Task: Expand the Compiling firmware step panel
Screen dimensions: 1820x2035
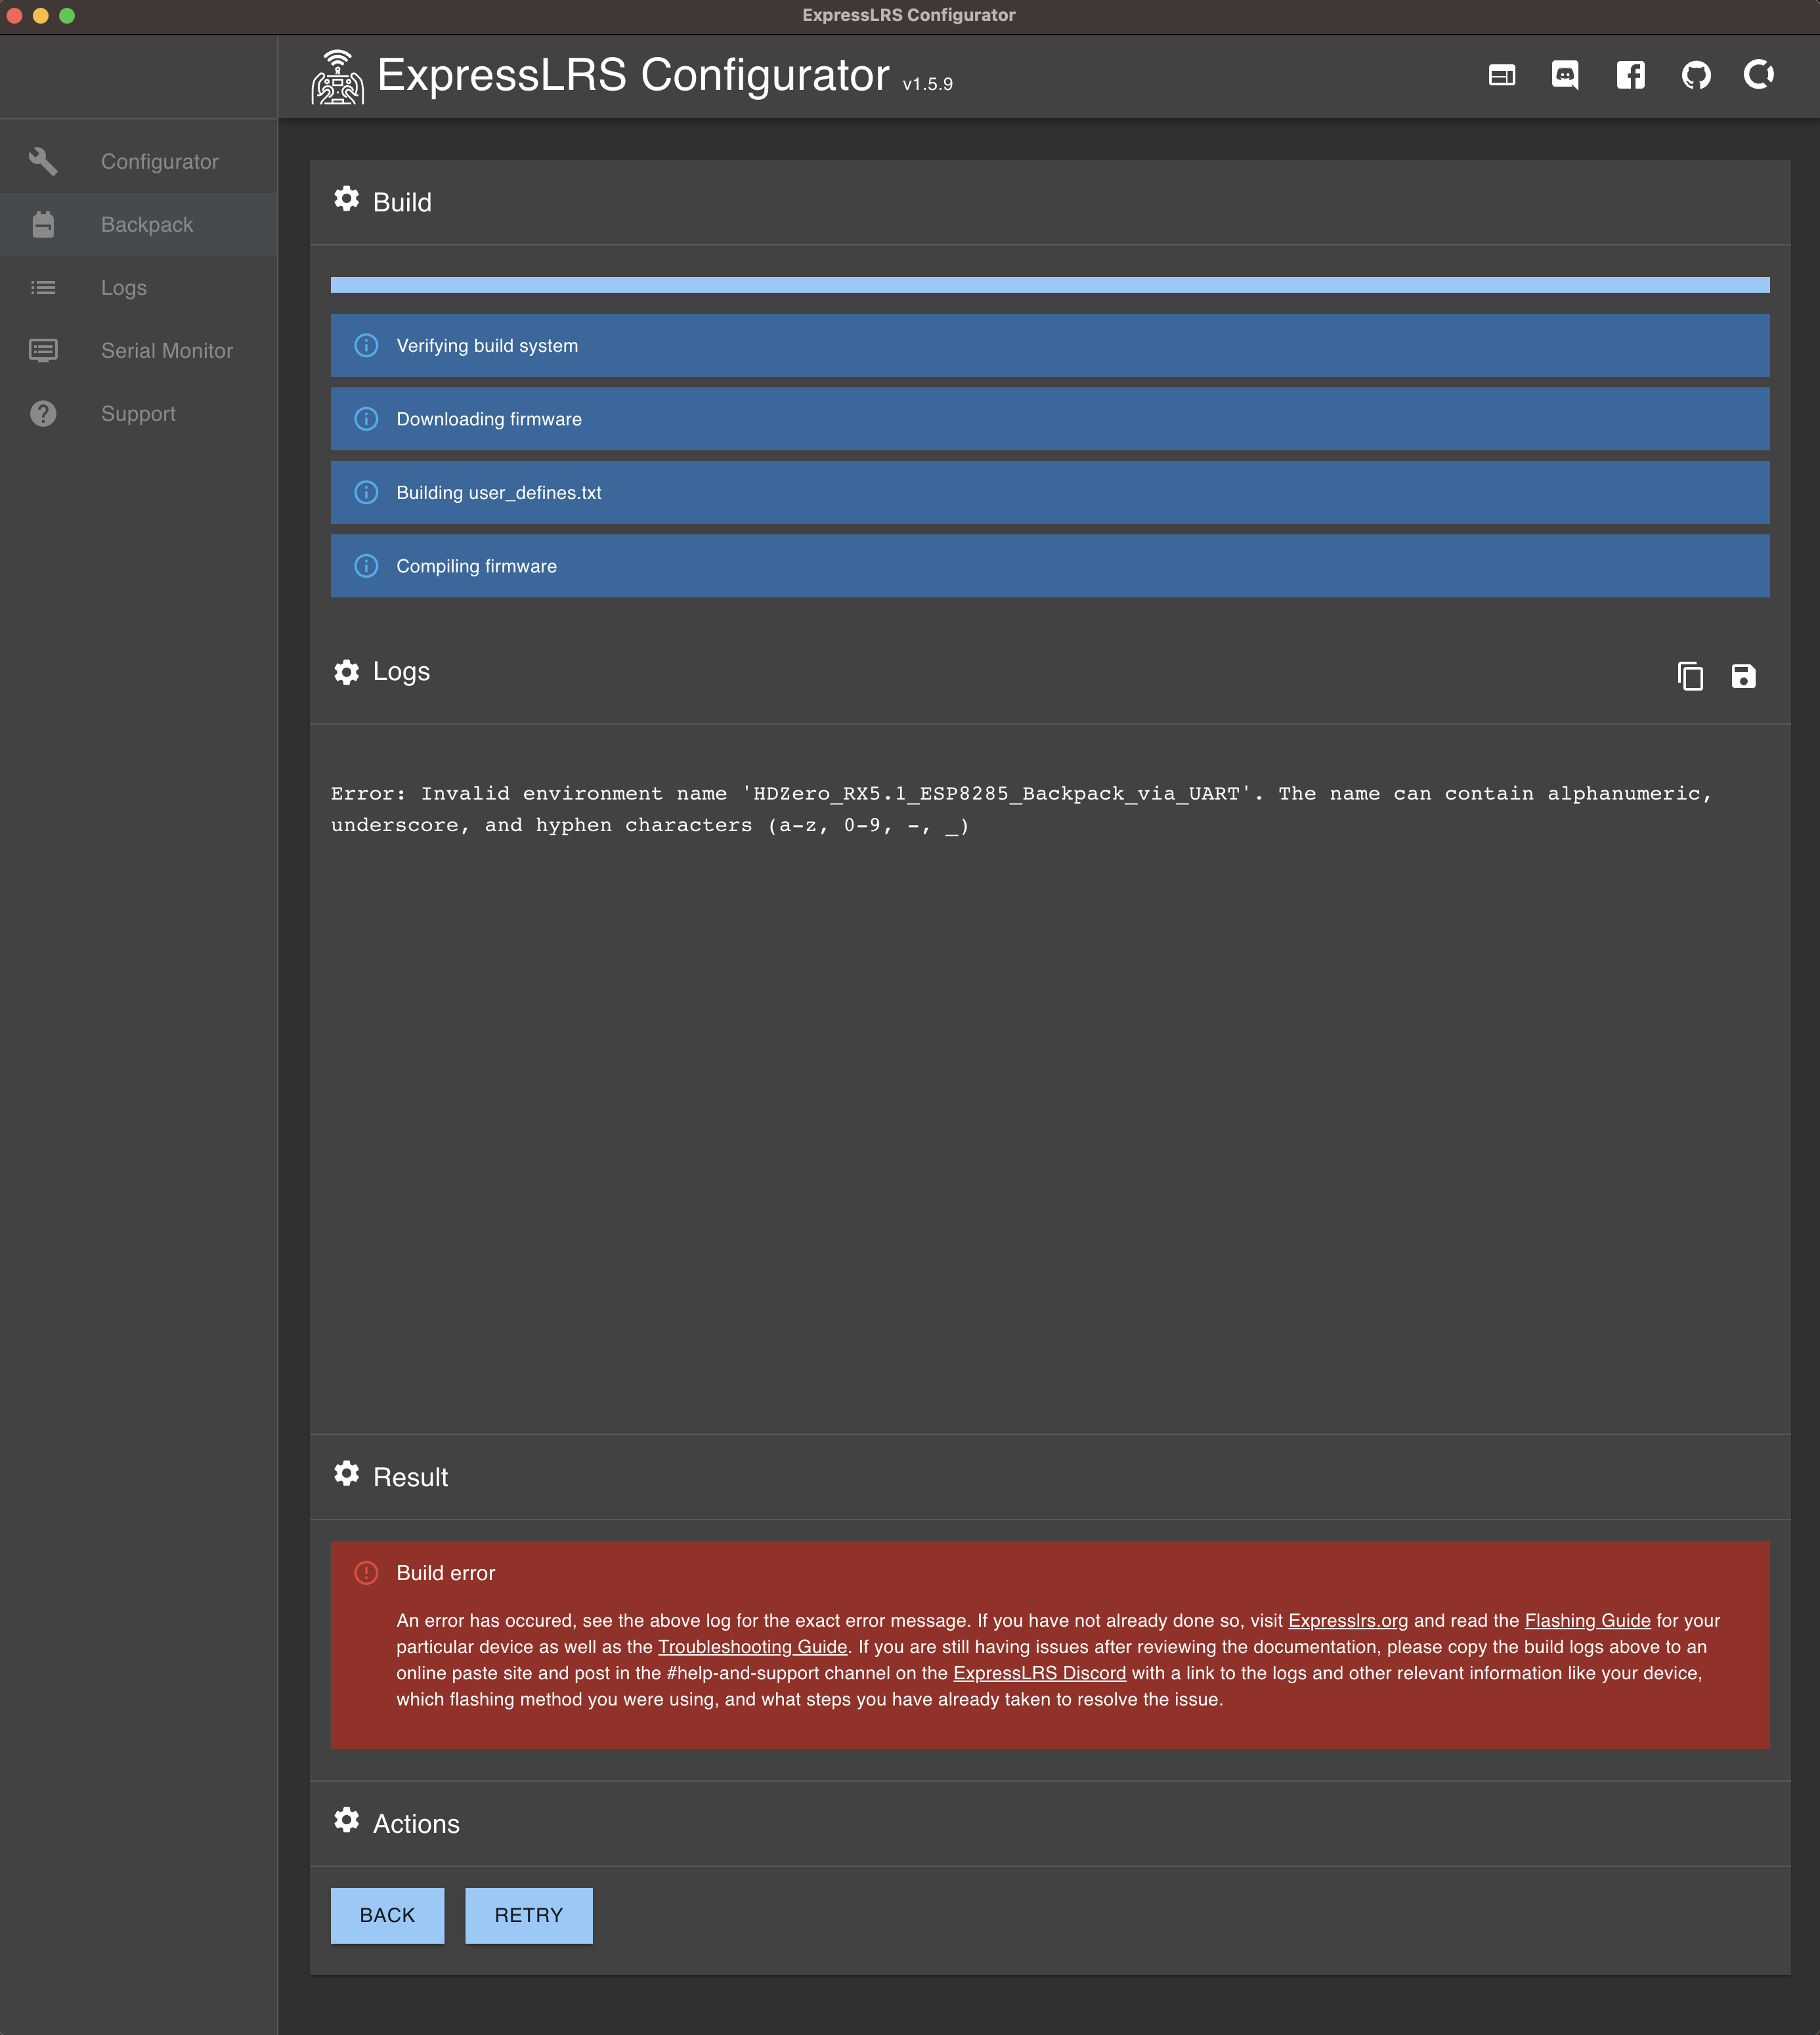Action: [1049, 565]
